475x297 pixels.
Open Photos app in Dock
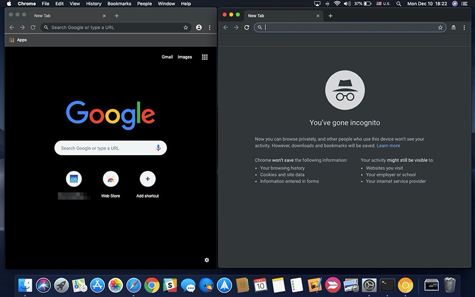pos(116,285)
